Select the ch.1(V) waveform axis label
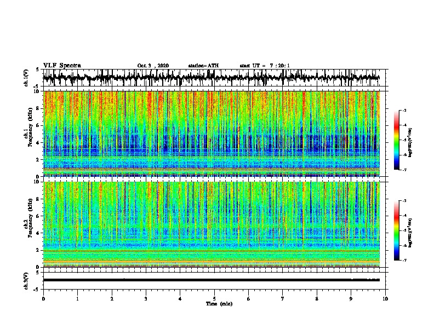This screenshot has width=434, height=335. pyautogui.click(x=26, y=78)
